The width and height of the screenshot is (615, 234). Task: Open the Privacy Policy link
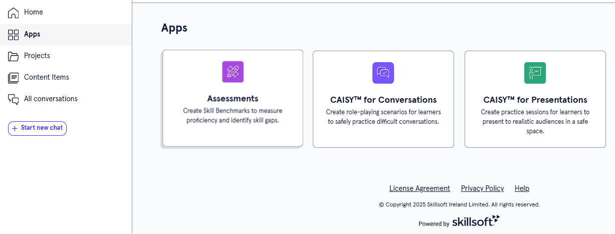coord(482,188)
